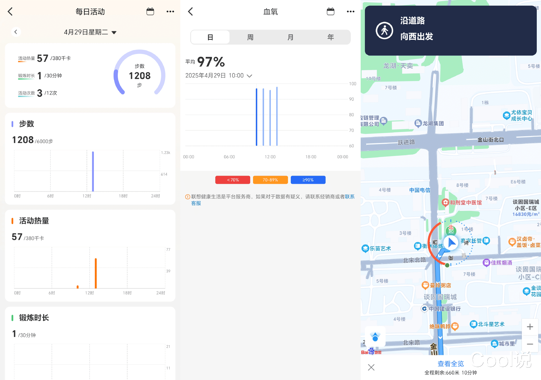Image resolution: width=541 pixels, height=380 pixels.
Task: Open the 步数 steps card
Action: click(90, 159)
